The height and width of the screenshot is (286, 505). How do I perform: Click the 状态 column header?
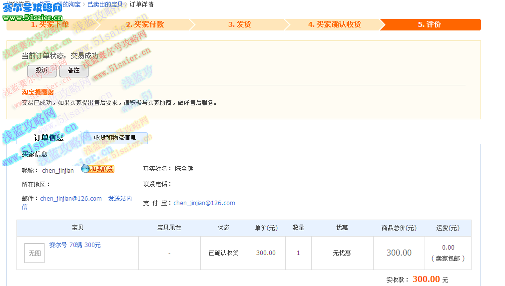pos(223,228)
